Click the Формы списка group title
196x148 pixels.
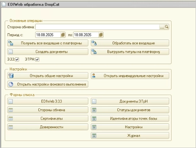pyautogui.click(x=22, y=95)
